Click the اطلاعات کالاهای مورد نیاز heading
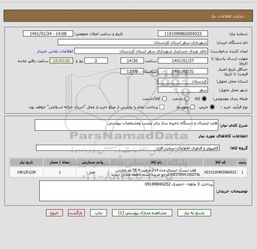The height and width of the screenshot is (249, 257). tap(223, 136)
